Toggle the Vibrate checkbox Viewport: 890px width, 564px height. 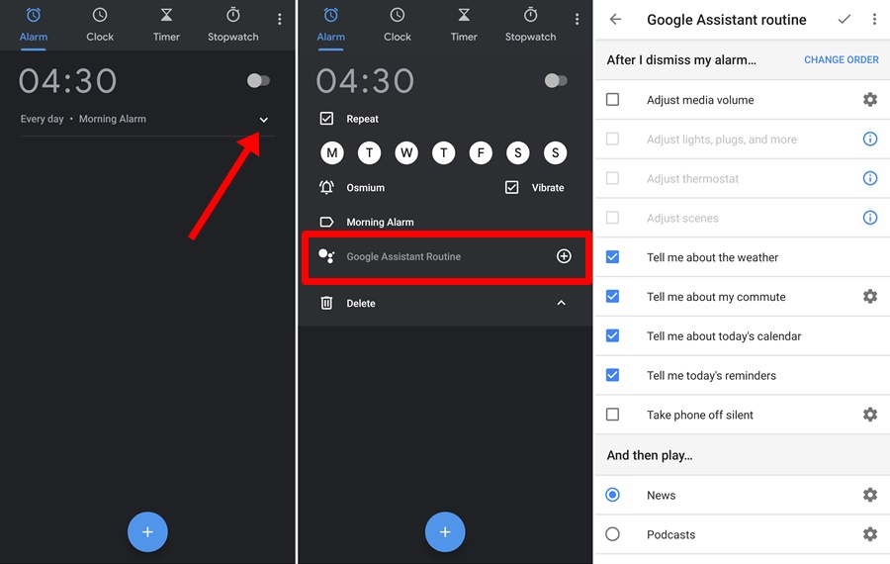[x=511, y=187]
